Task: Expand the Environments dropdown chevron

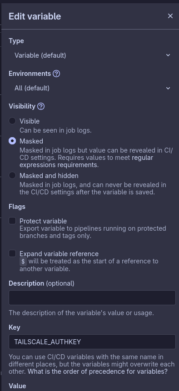Action: 168,88
